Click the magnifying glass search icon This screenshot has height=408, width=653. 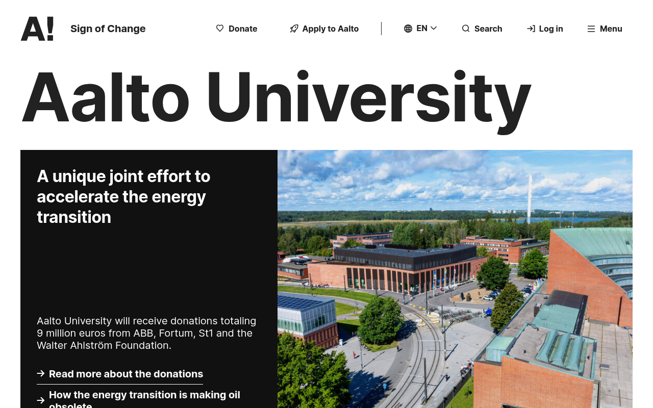click(466, 29)
